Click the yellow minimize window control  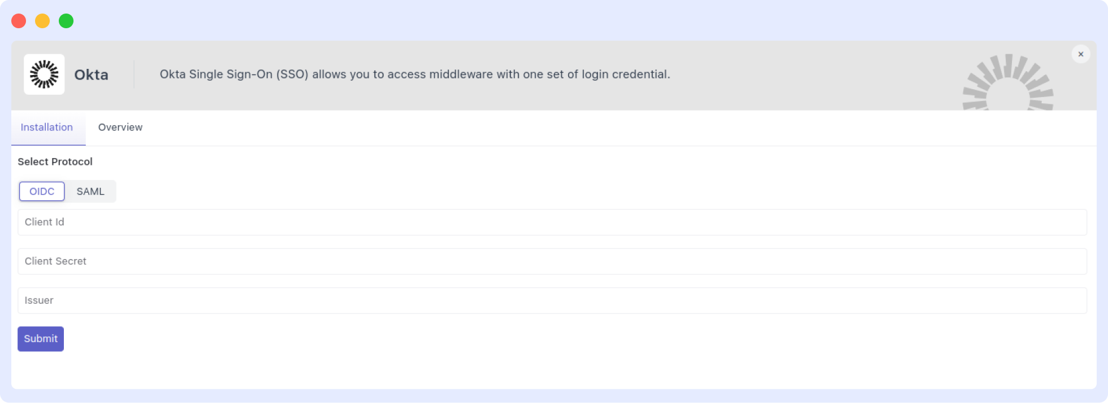point(42,20)
